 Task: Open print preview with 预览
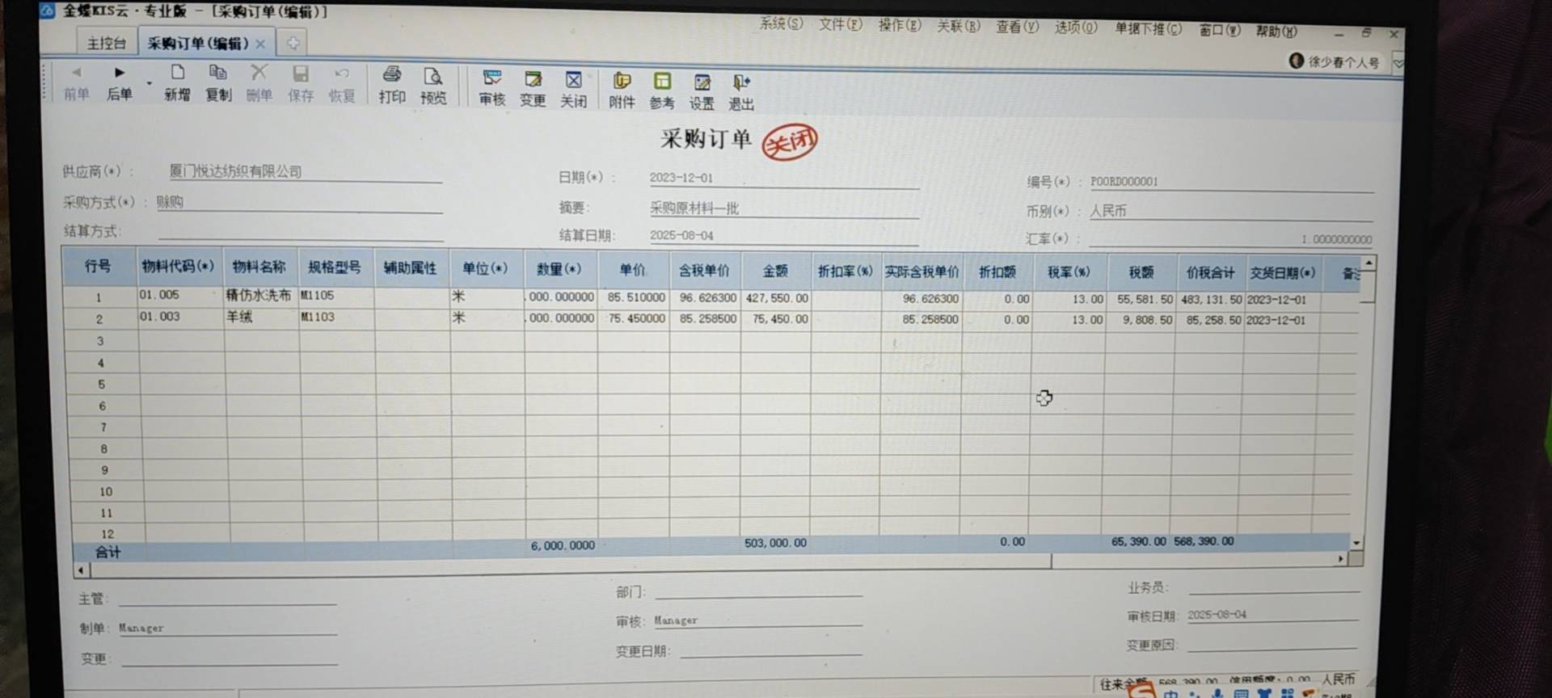pos(433,86)
